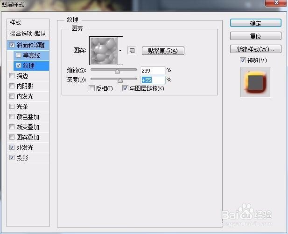Uncheck the 投影 checkbox
Viewport: 288px width, 234px height.
[12, 157]
